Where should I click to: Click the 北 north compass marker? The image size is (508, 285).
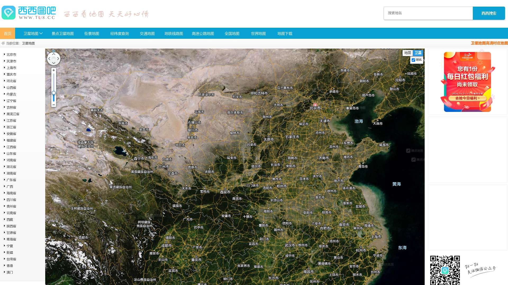click(x=54, y=51)
